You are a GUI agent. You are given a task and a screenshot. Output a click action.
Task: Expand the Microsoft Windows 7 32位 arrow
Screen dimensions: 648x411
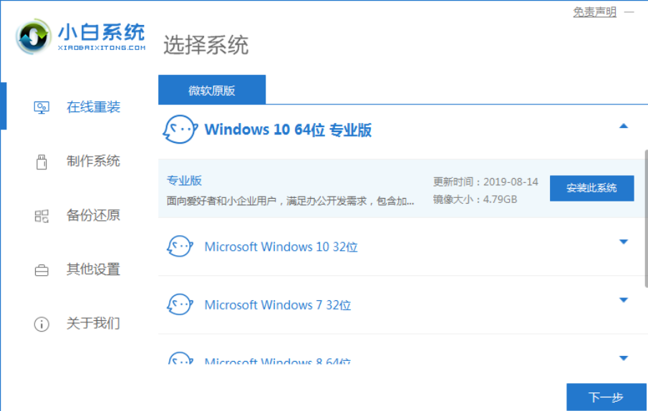tap(623, 300)
